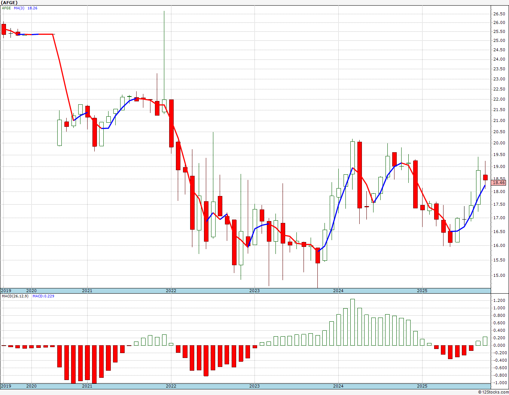Click 2021 on the MACD panel time axis
The width and height of the screenshot is (509, 395).
point(87,386)
